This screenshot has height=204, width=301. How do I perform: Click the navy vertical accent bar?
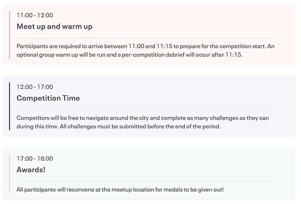coord(9,106)
